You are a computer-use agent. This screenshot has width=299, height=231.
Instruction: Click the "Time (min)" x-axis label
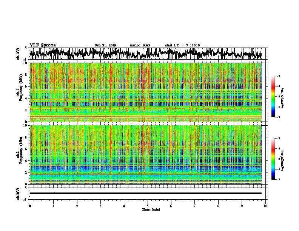tap(151, 209)
